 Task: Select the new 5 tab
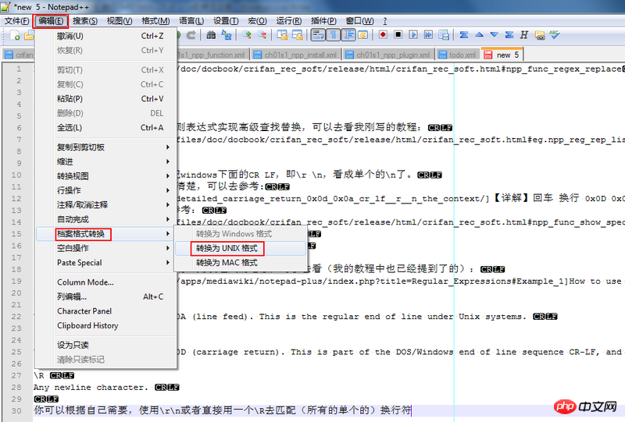[502, 55]
